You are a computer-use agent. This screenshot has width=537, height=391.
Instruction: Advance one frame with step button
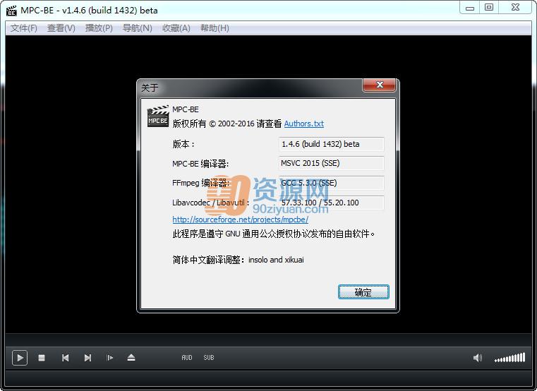click(109, 358)
